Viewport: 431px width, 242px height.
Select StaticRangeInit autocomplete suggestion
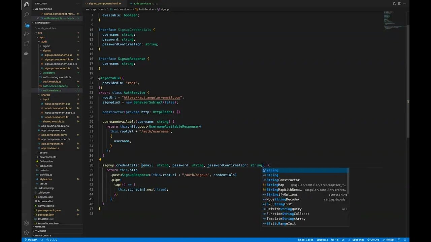305,224
